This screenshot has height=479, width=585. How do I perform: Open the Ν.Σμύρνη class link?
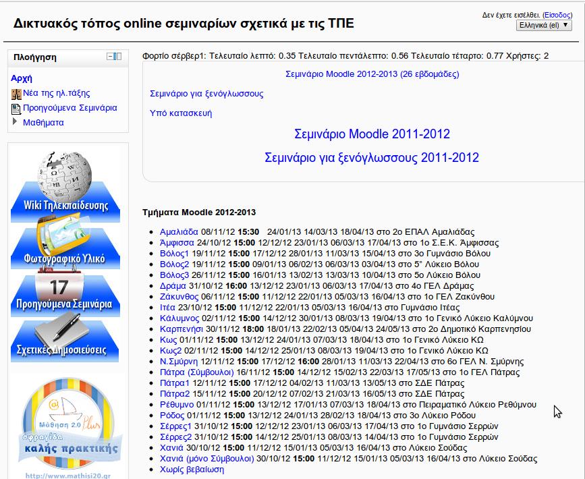tap(179, 362)
